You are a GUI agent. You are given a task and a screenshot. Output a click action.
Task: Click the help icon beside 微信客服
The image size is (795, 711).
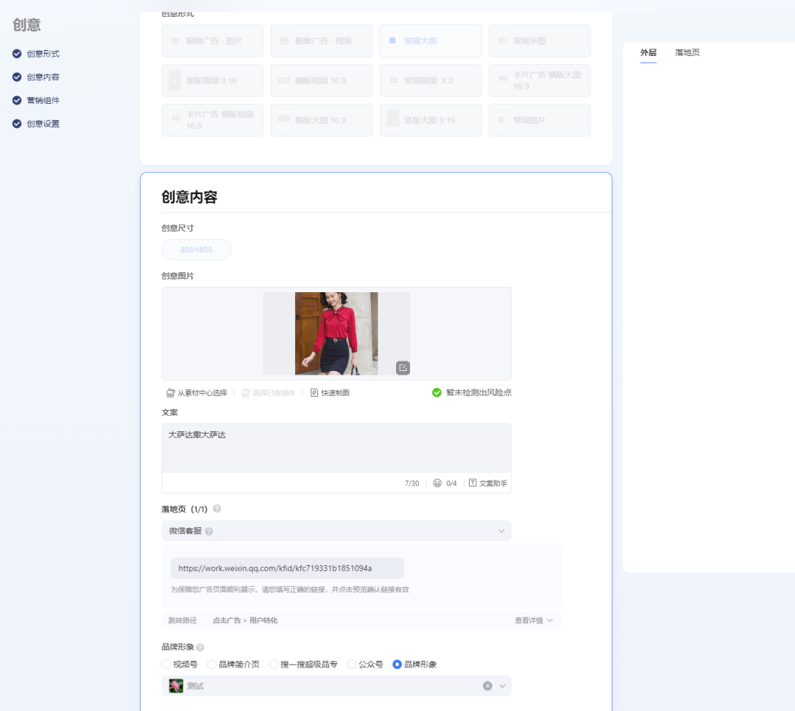point(209,531)
